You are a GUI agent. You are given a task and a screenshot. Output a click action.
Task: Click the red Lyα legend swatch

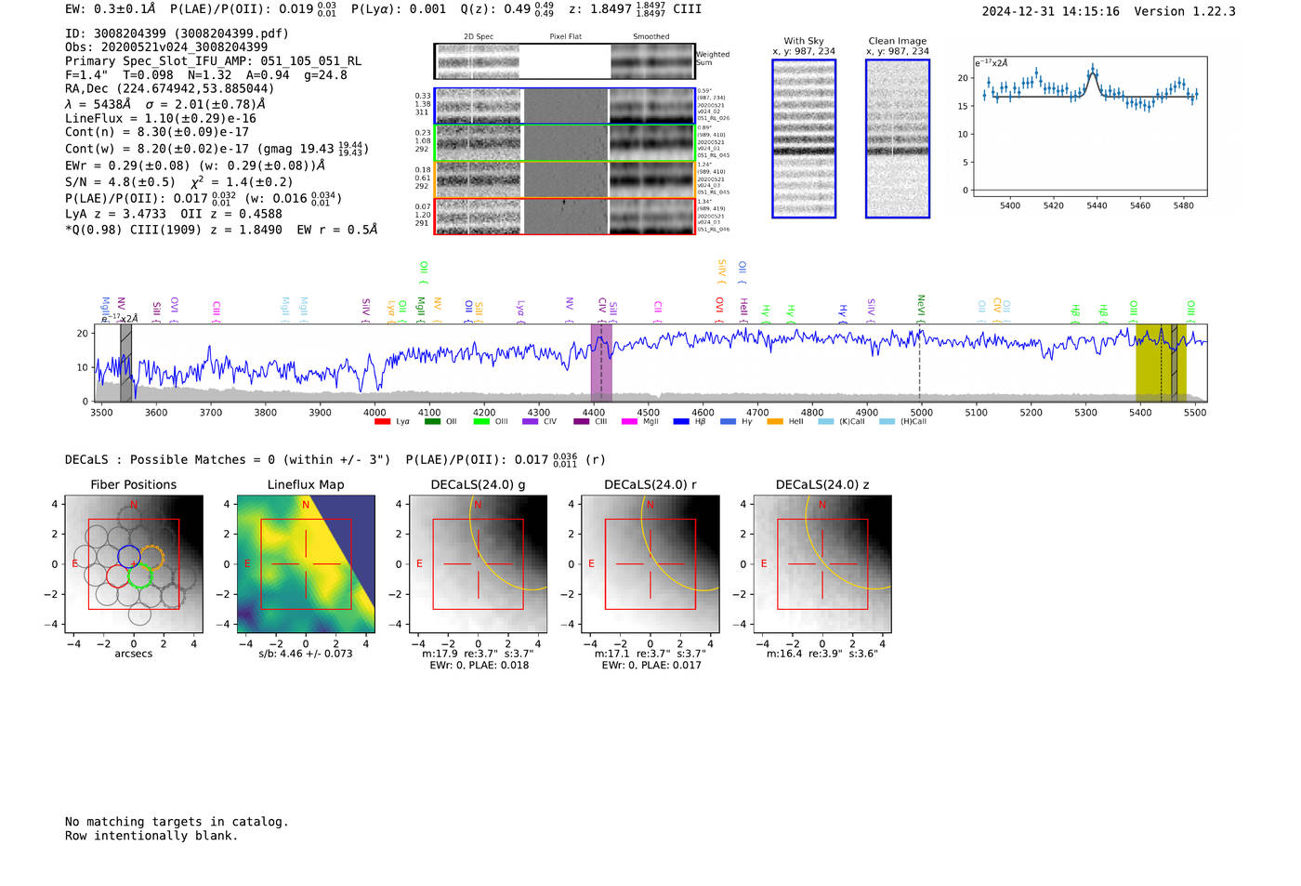pos(382,422)
